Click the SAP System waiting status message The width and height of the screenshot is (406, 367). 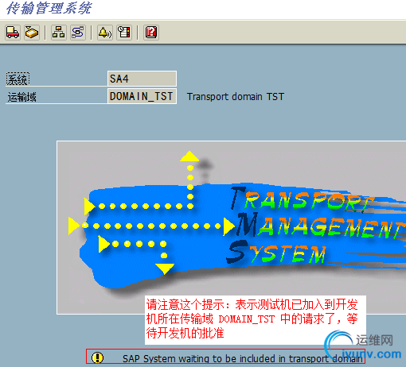[x=243, y=358]
